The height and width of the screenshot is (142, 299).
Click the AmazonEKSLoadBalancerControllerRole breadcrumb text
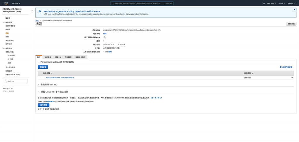click(57, 21)
